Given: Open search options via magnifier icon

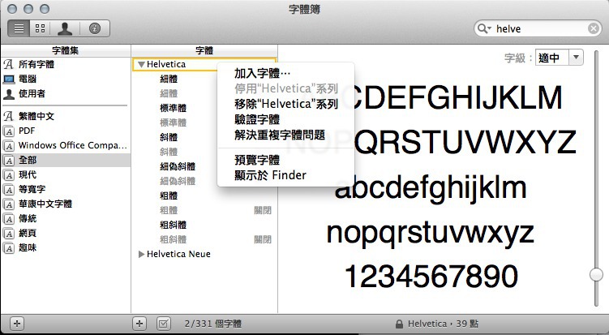Looking at the screenshot, I should coord(485,28).
